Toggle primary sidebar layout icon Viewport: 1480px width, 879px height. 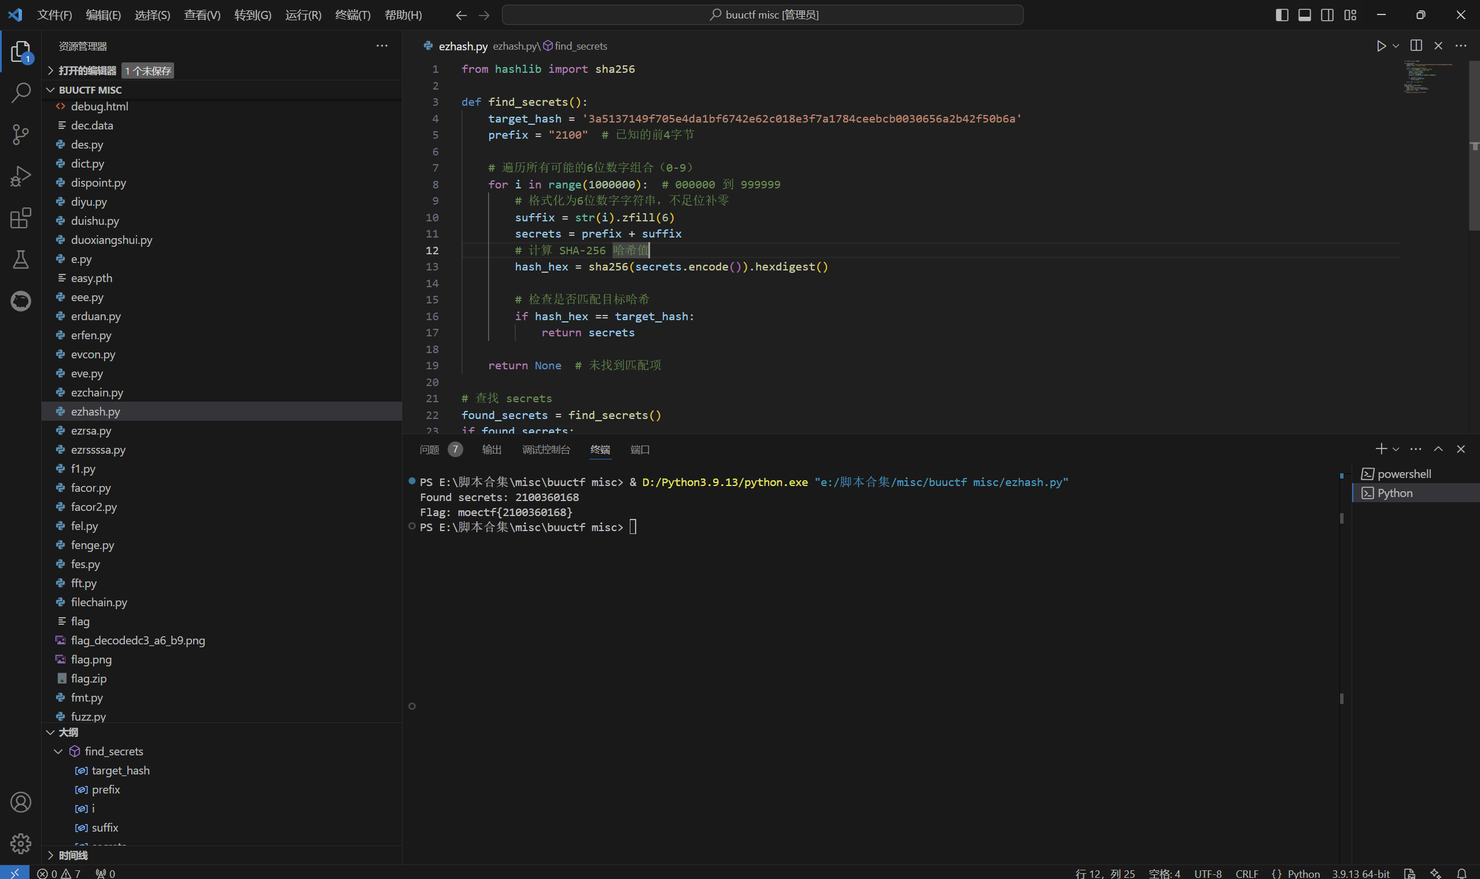(1282, 15)
